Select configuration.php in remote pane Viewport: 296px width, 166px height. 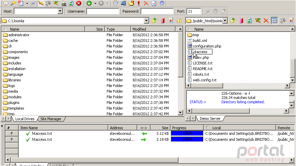click(207, 46)
